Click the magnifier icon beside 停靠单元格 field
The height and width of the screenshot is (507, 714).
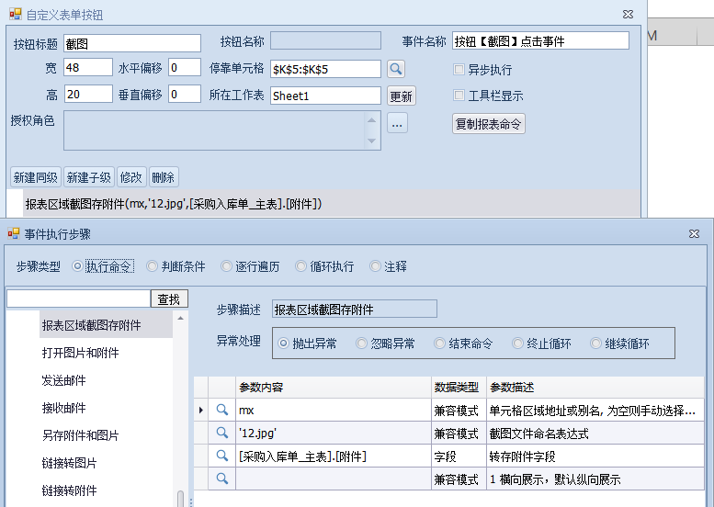pos(395,69)
